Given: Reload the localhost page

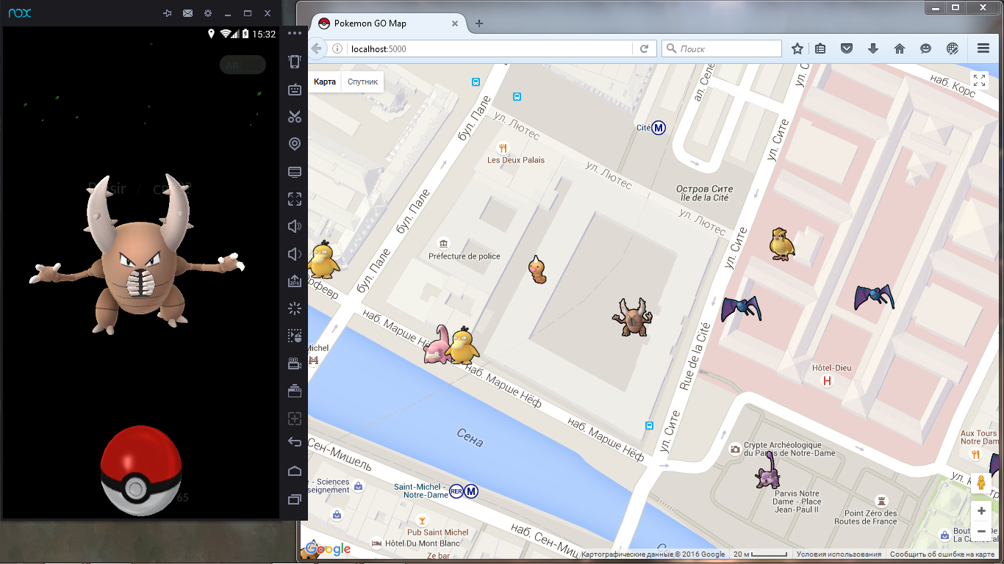Looking at the screenshot, I should pyautogui.click(x=645, y=48).
